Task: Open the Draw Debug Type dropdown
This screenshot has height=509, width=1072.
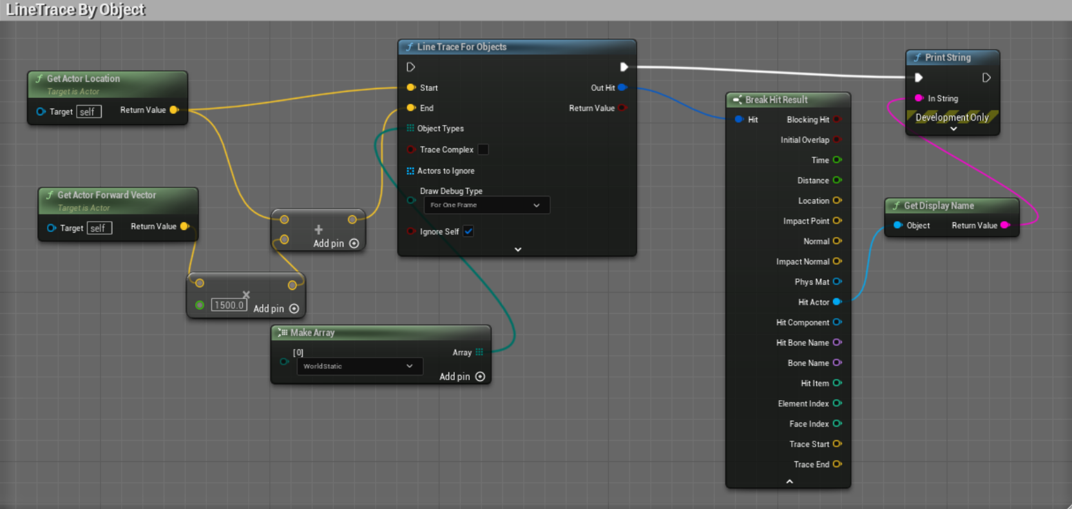Action: (486, 205)
